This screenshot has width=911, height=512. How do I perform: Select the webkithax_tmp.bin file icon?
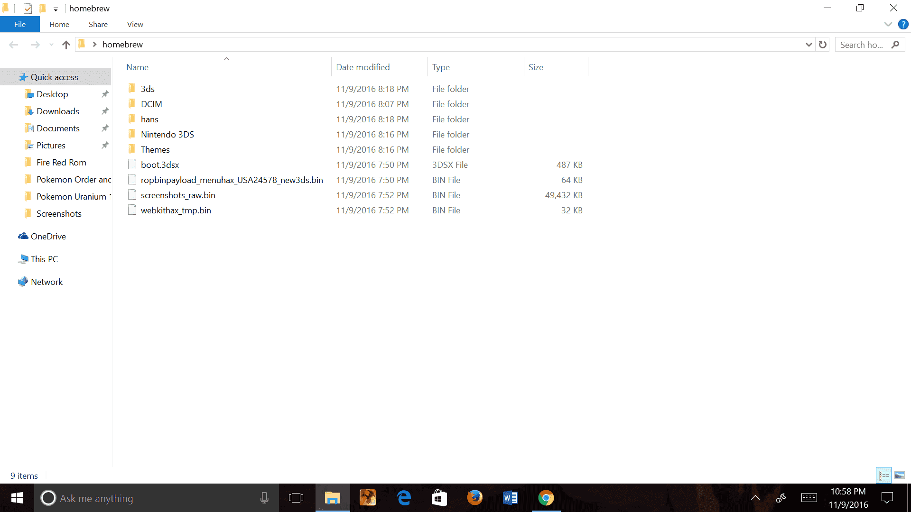[132, 210]
